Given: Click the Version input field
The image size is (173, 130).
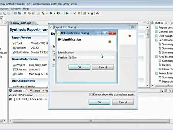Looking at the screenshot, I should [x=92, y=57].
